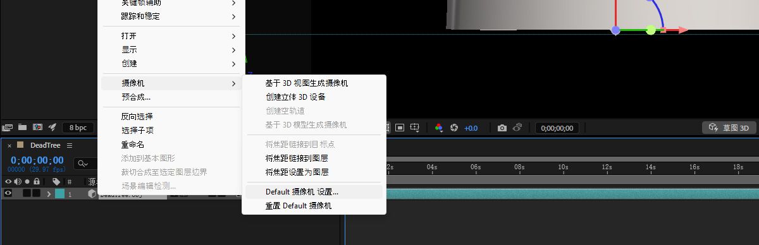This screenshot has width=759, height=245.
Task: Toggle the transparency grid mask icon
Action: pyautogui.click(x=400, y=128)
